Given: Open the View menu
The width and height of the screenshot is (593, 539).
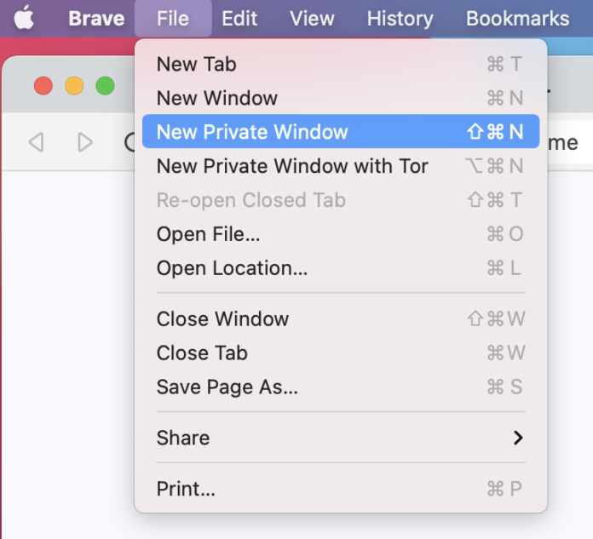Looking at the screenshot, I should click(x=312, y=18).
